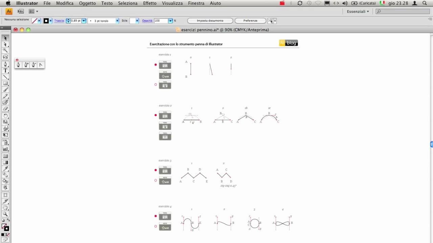Viewport: 433px width, 243px height.
Task: Click the red-slash stroke swatch in control bar
Action: tap(35, 21)
